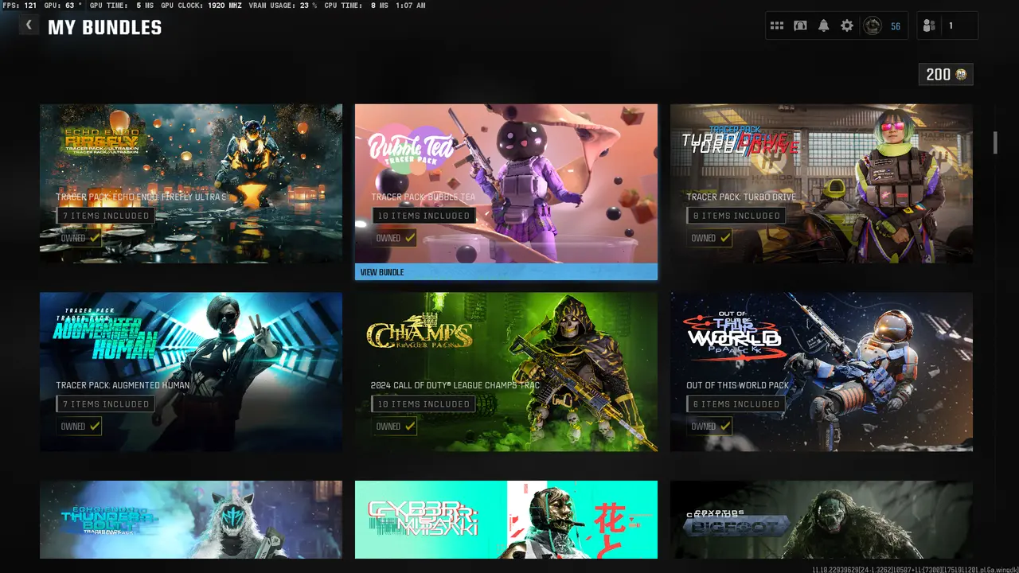The height and width of the screenshot is (573, 1019).
Task: Click the party count number 1
Action: pos(951,26)
